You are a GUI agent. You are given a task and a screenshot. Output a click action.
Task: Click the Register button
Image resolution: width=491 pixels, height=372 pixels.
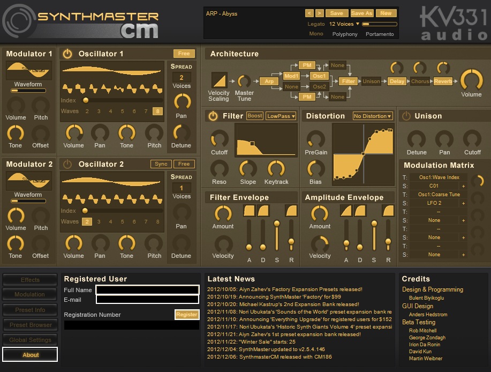click(187, 314)
